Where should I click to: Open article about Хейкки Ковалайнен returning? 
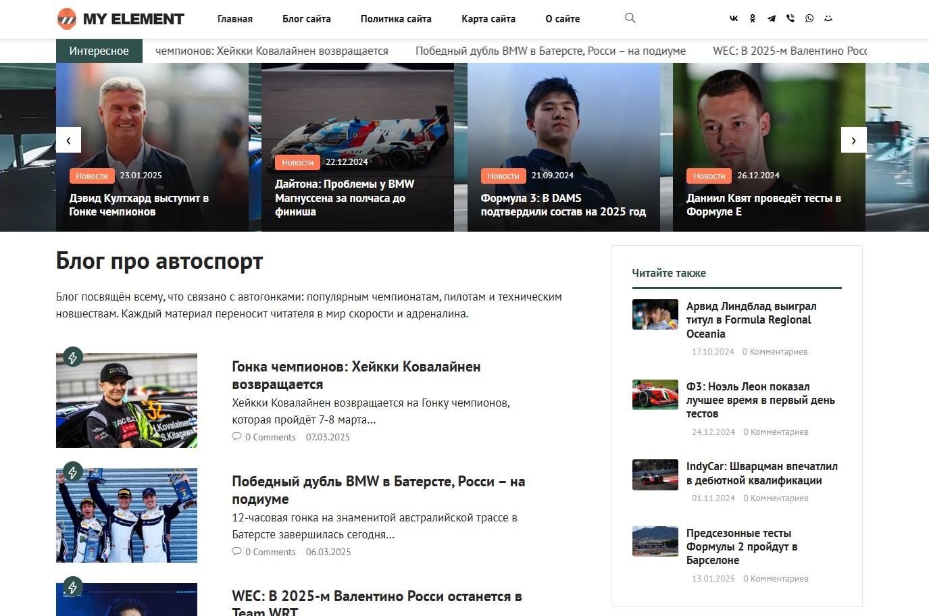(356, 375)
